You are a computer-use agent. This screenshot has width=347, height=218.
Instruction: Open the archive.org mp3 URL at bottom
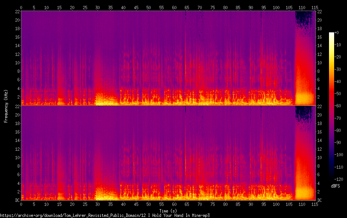pyautogui.click(x=107, y=215)
